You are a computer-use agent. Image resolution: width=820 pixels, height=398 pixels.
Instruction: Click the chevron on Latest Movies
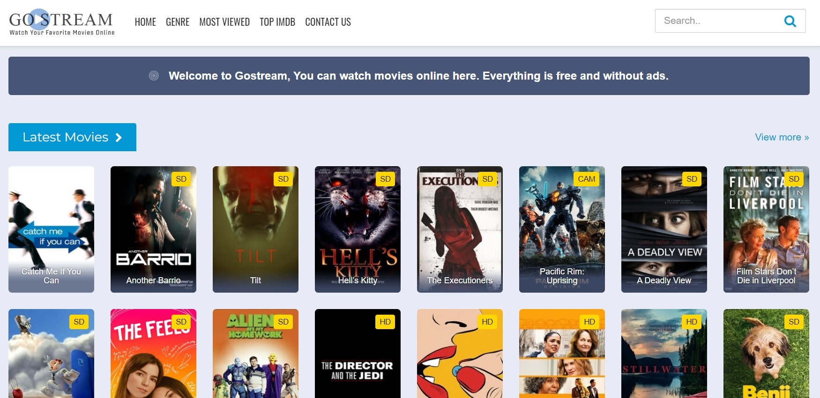coord(119,137)
